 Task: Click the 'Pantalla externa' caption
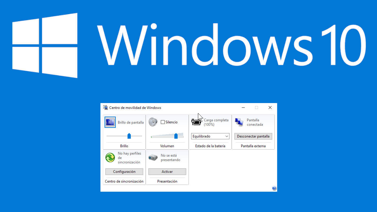(x=253, y=146)
